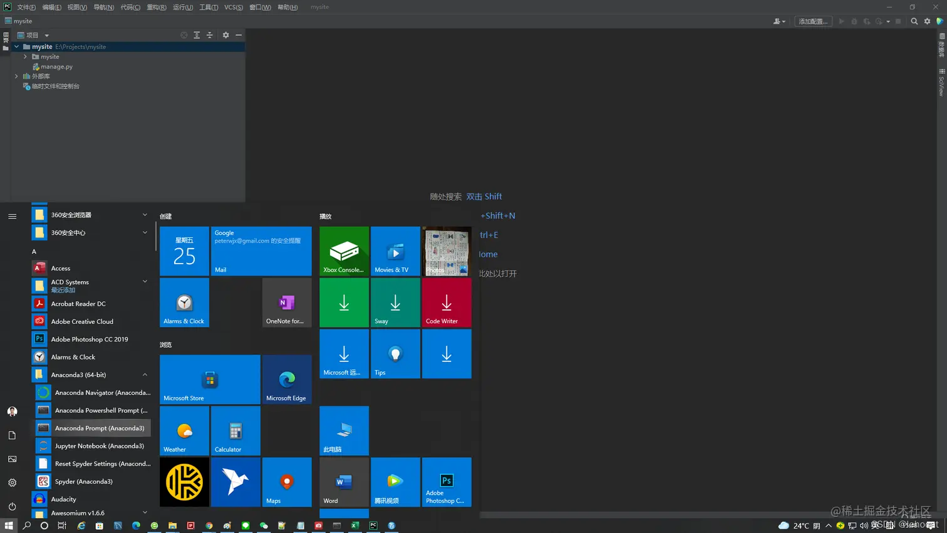947x533 pixels.
Task: Open the Alarms & Clock tile
Action: click(x=184, y=303)
